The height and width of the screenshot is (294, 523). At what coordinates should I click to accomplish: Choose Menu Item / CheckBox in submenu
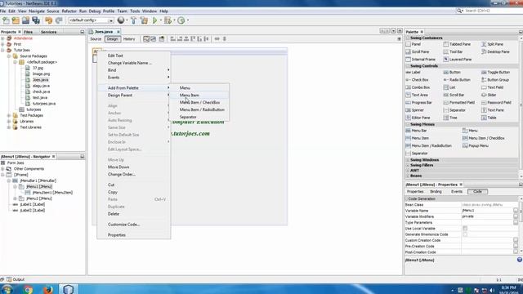(199, 103)
